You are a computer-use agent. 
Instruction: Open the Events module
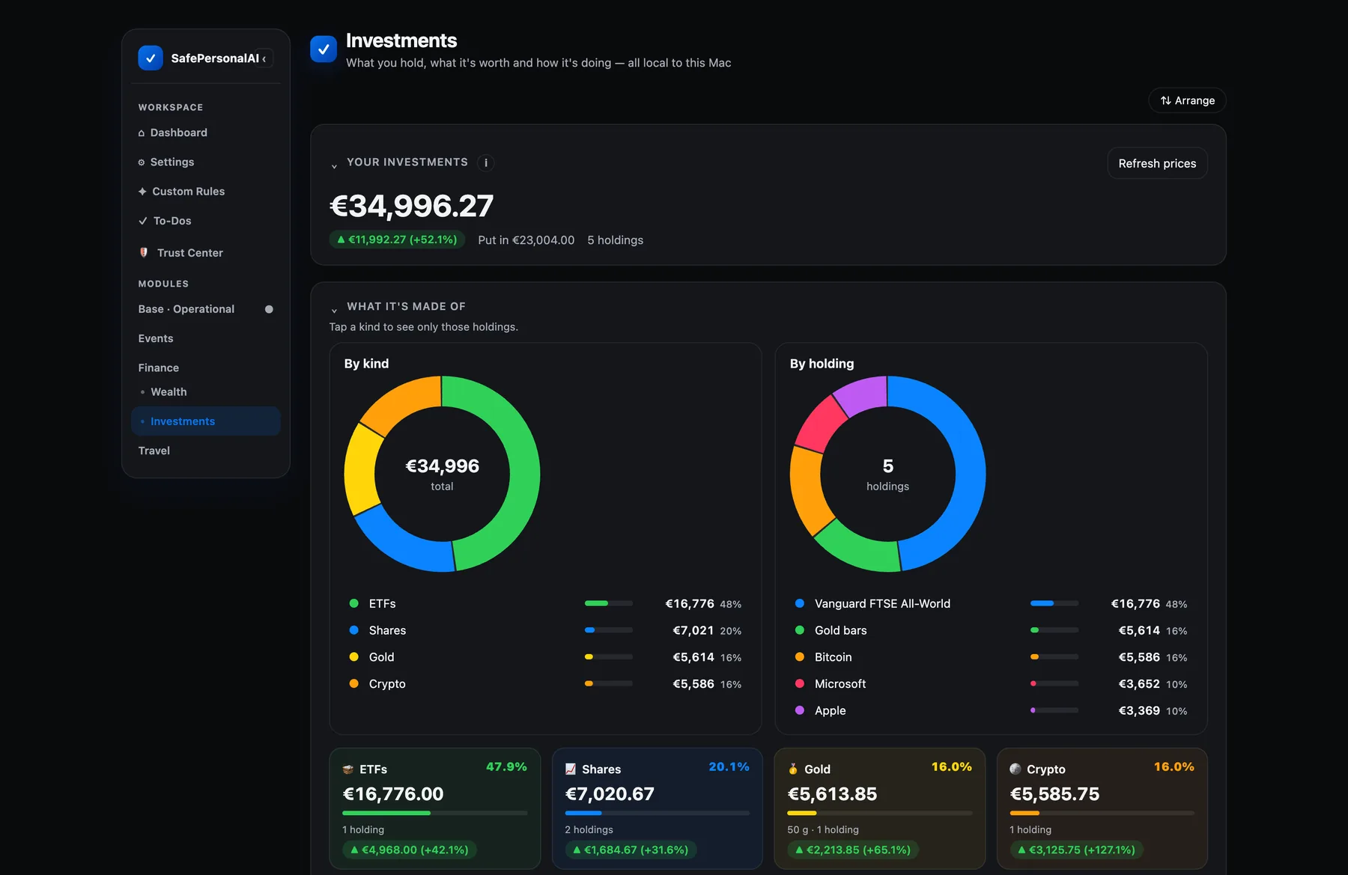tap(206, 338)
